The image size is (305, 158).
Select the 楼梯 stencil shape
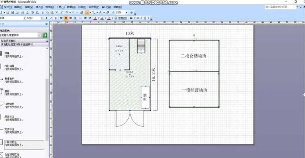[x=12, y=55]
